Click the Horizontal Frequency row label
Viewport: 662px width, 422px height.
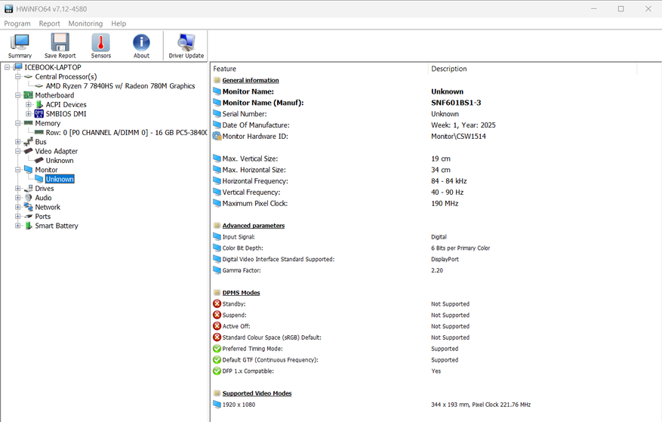click(x=255, y=180)
